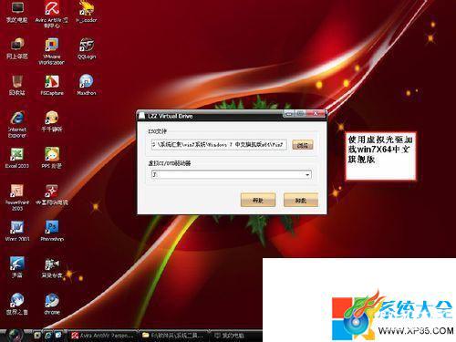Select the Internet Explorer desktop icon

point(17,125)
